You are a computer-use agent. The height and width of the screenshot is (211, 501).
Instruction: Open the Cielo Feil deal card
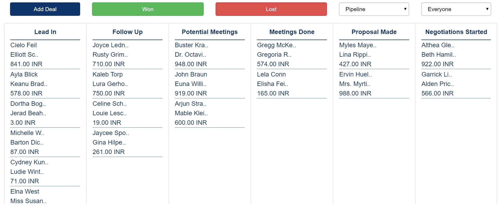23,45
